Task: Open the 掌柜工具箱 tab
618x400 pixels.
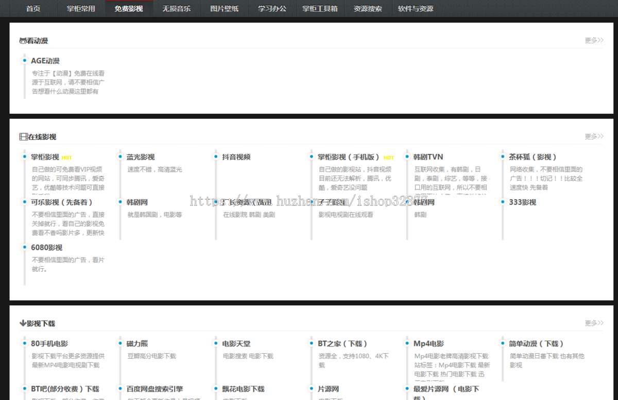Action: 320,9
